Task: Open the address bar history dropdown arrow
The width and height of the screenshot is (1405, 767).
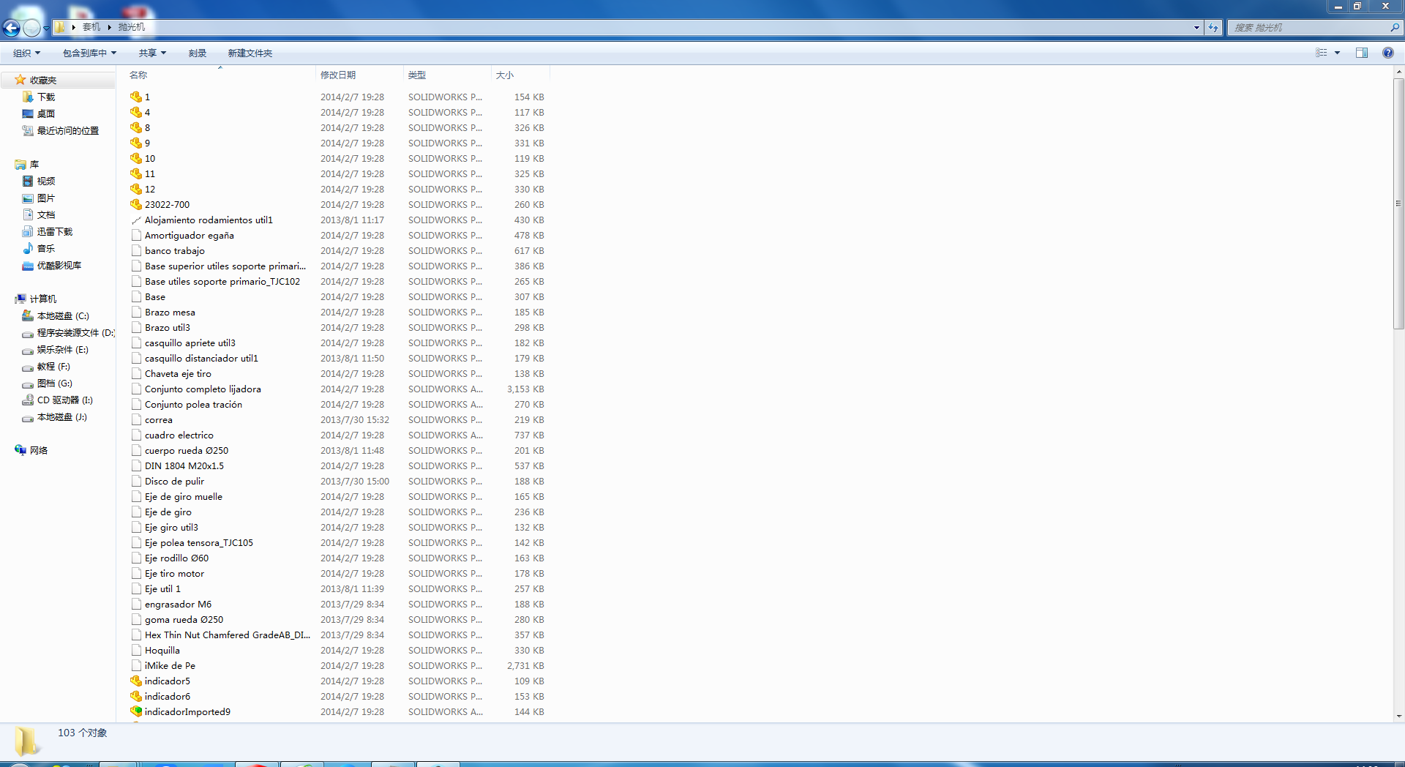Action: (x=1196, y=27)
